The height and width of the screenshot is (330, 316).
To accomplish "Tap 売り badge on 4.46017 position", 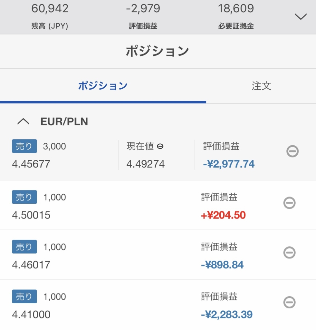I will tap(24, 247).
